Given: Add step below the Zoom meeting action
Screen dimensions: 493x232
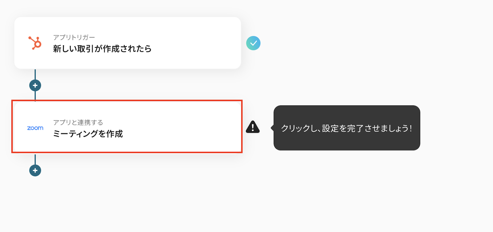Looking at the screenshot, I should point(35,170).
